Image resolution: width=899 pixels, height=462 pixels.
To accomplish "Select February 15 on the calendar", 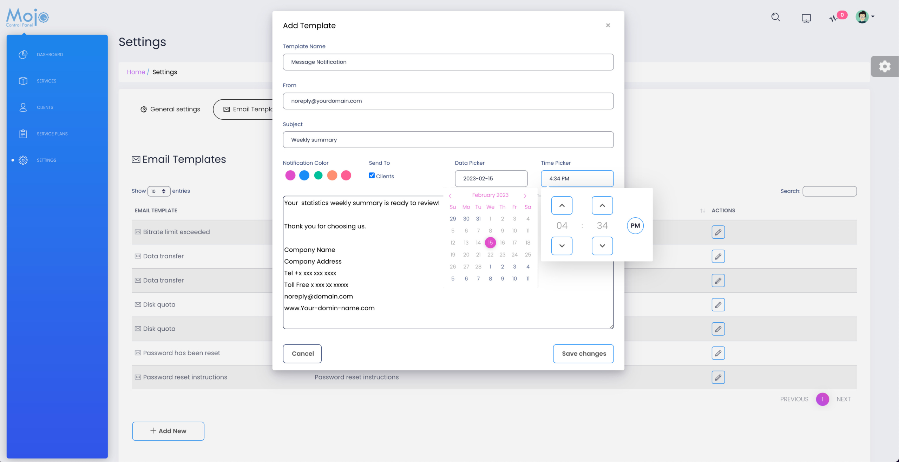I will 490,242.
